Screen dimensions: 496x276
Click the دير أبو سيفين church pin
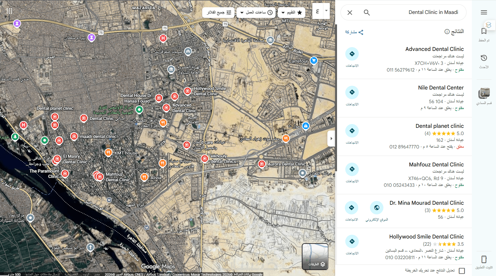tap(91, 247)
